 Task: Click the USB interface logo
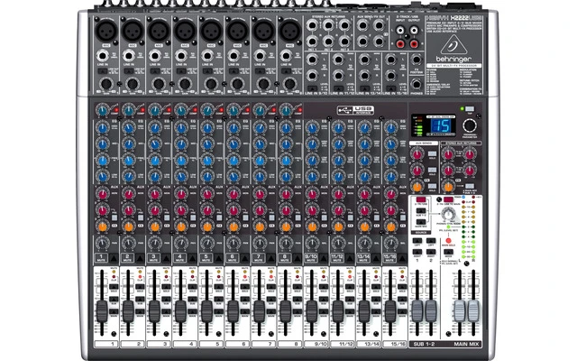[355, 110]
